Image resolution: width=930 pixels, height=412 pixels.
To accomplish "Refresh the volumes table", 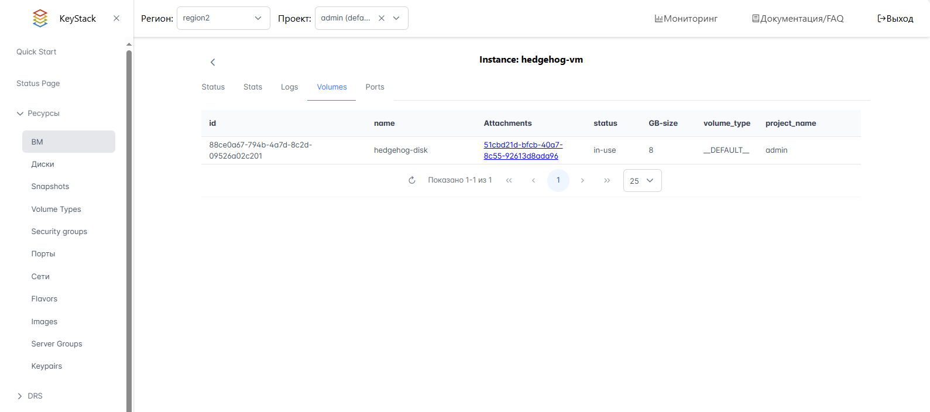I will (x=412, y=180).
